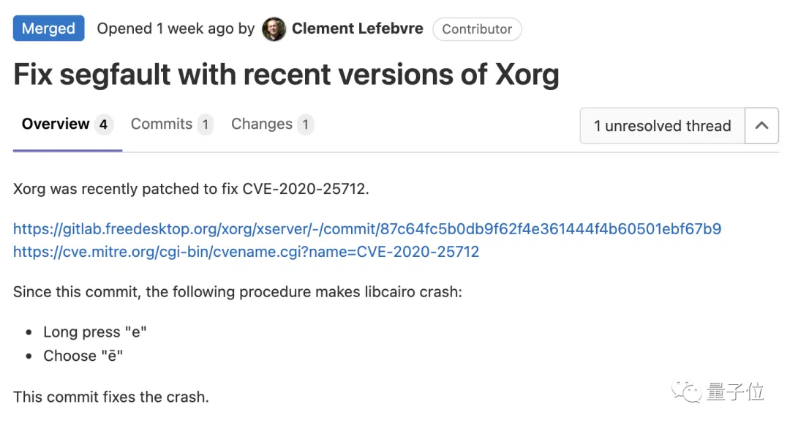The height and width of the screenshot is (426, 790).
Task: Click the up chevron beside unresolved thread
Action: coord(761,126)
